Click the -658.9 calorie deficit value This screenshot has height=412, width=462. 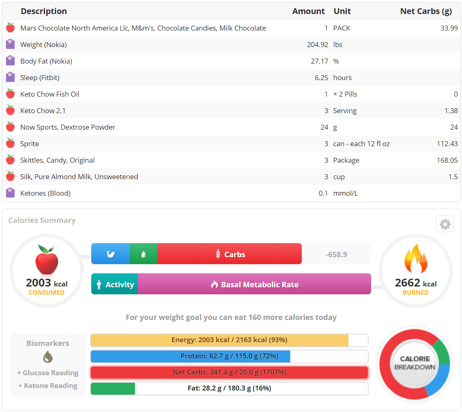click(336, 254)
